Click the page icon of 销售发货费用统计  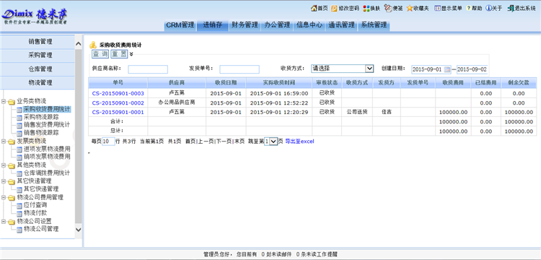pyautogui.click(x=19, y=125)
